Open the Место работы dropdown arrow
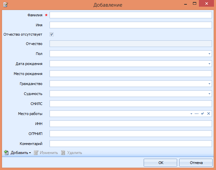This screenshot has height=170, width=216. [191, 114]
